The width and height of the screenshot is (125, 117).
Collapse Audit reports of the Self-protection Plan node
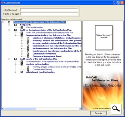click(9, 59)
